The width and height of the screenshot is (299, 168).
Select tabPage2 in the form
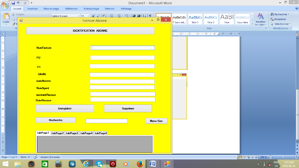(58, 133)
